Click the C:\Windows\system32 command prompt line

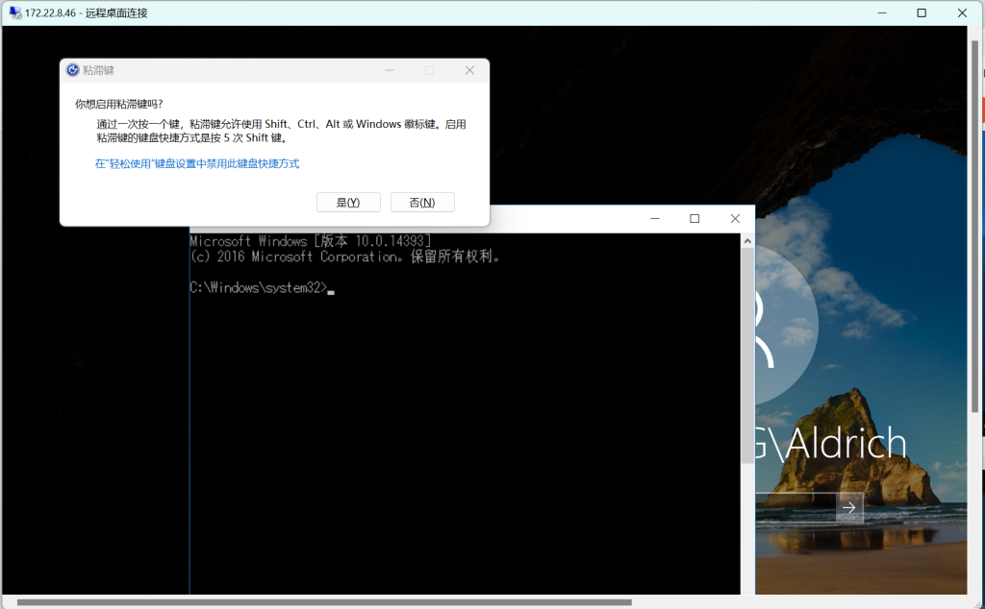tap(260, 287)
